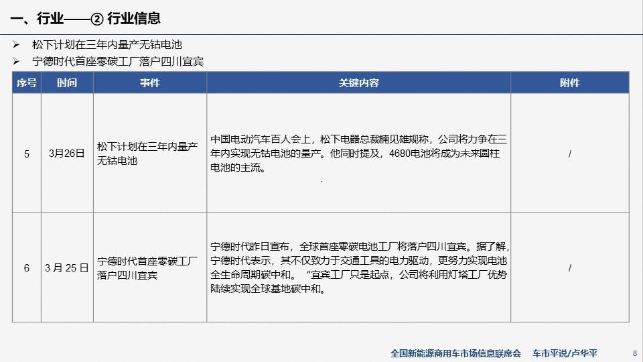Screen dimensions: 643x362
Task: Select the '关键内容' column header
Action: click(359, 83)
